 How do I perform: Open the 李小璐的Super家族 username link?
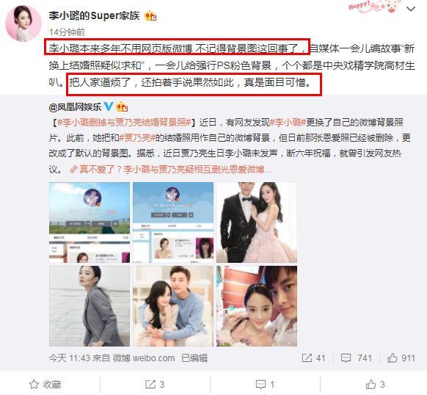click(x=94, y=15)
